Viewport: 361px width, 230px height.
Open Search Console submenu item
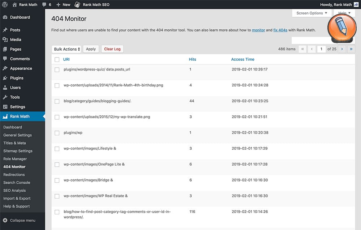tap(17, 183)
